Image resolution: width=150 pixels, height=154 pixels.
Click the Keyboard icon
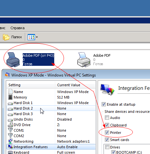[10, 152]
